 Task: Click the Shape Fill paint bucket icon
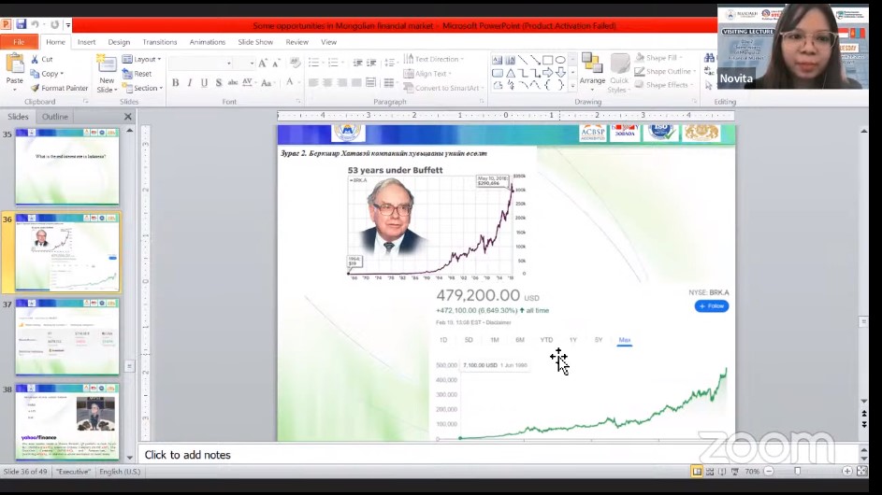640,57
